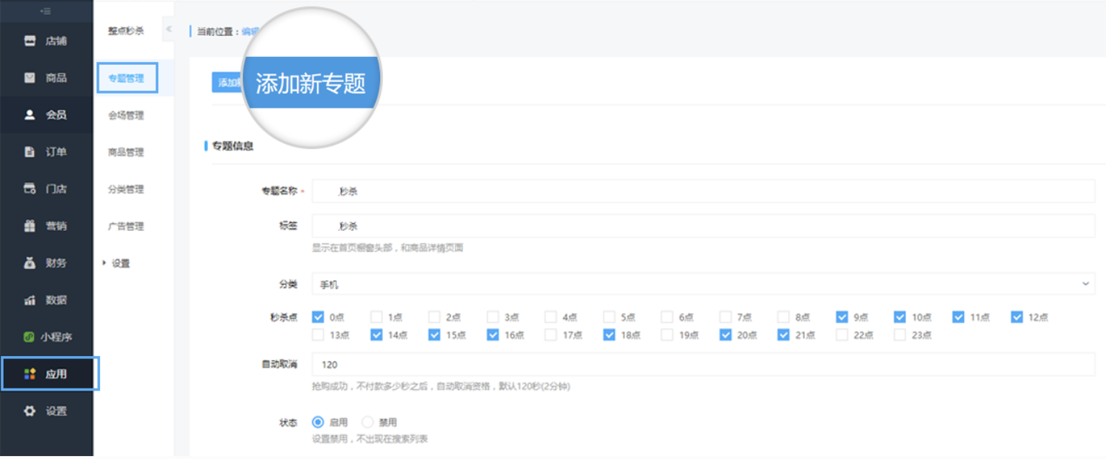This screenshot has width=1106, height=459.
Task: Check the 3点 checkbox
Action: coord(493,317)
